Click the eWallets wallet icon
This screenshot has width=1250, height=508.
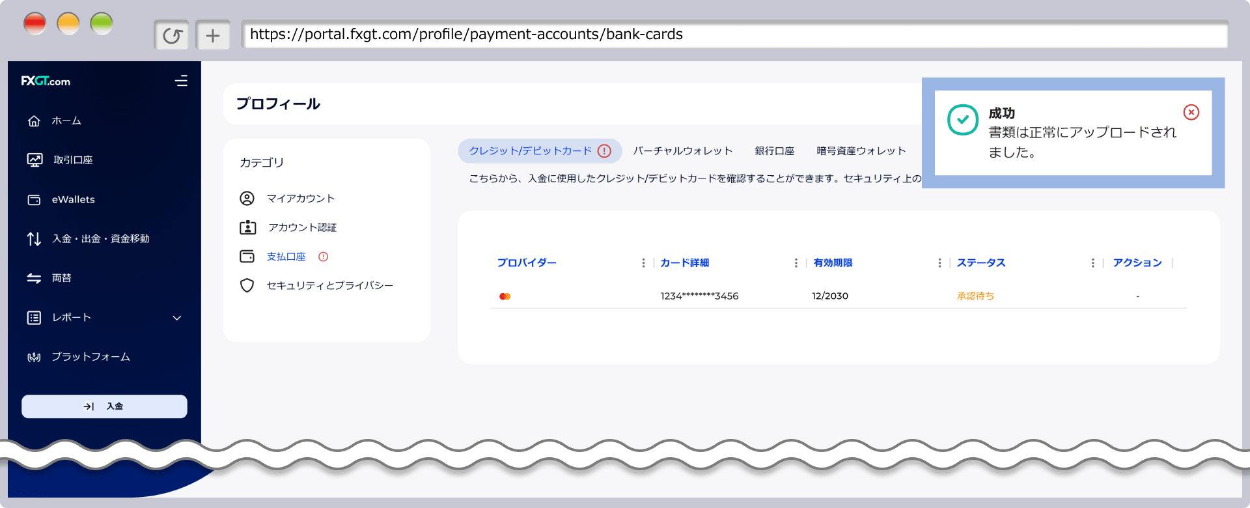(x=34, y=200)
